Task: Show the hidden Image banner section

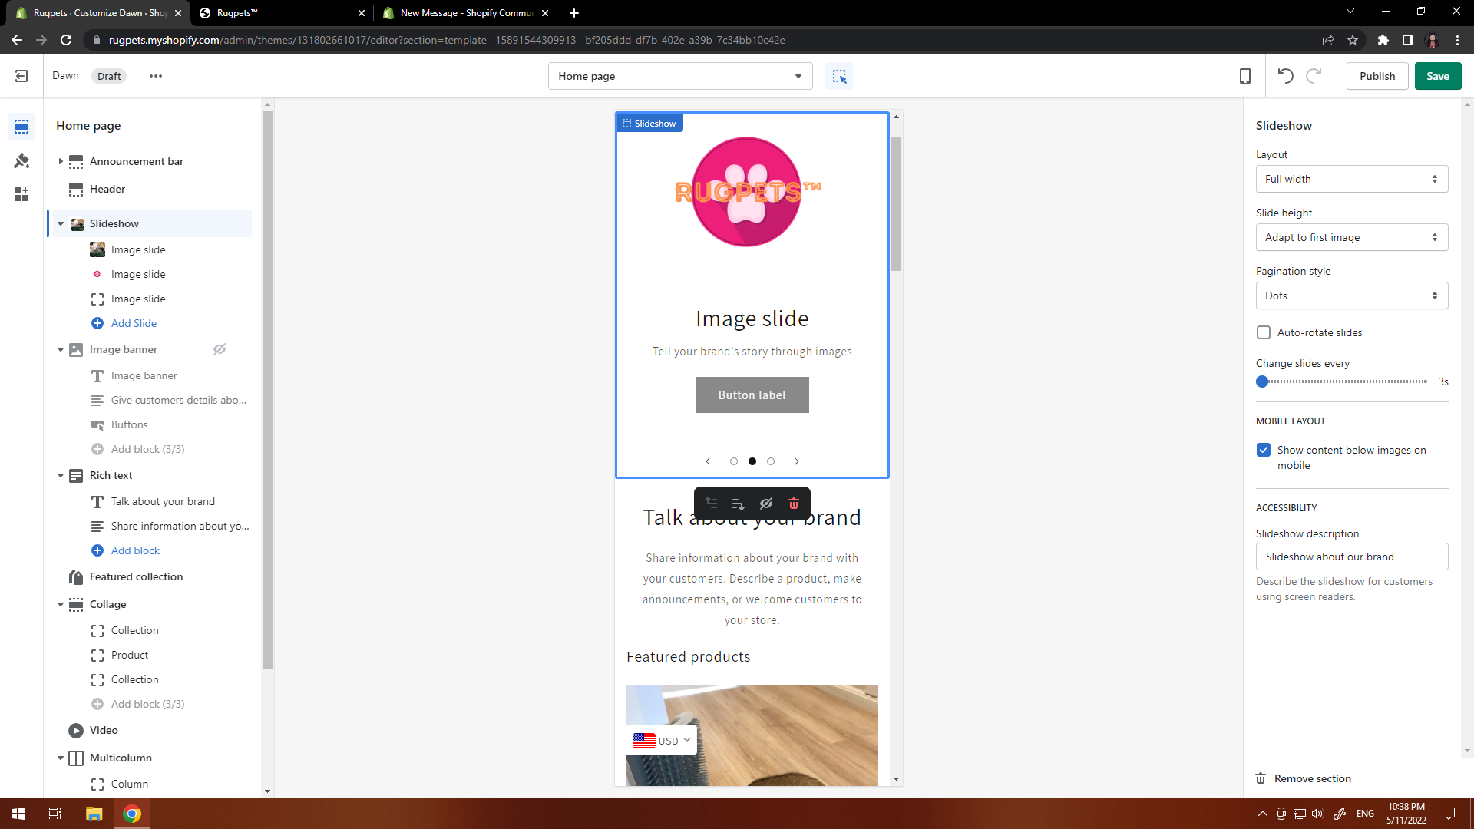Action: 220,349
